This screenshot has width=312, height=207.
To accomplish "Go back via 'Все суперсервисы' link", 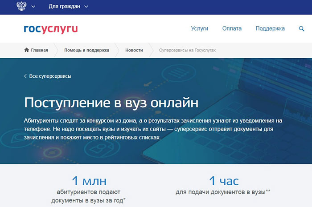I will pyautogui.click(x=50, y=76).
